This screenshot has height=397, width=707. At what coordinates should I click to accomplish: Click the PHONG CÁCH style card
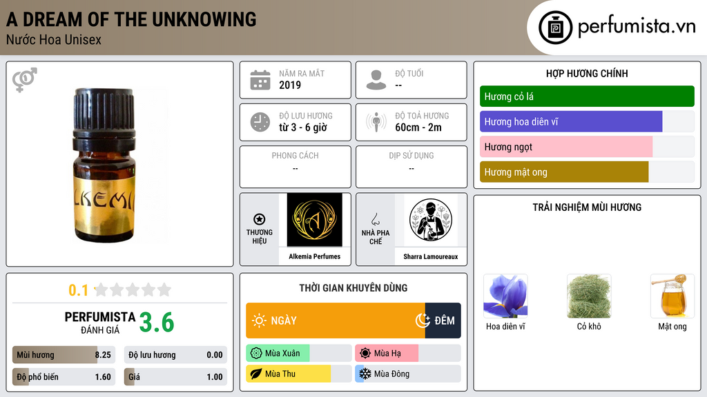pyautogui.click(x=296, y=167)
